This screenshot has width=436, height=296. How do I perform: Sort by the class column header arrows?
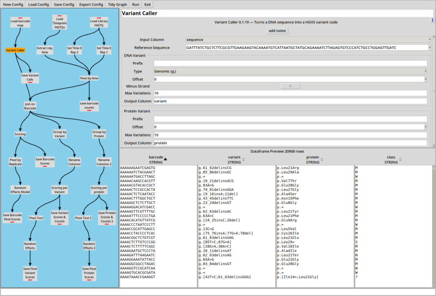coord(400,159)
